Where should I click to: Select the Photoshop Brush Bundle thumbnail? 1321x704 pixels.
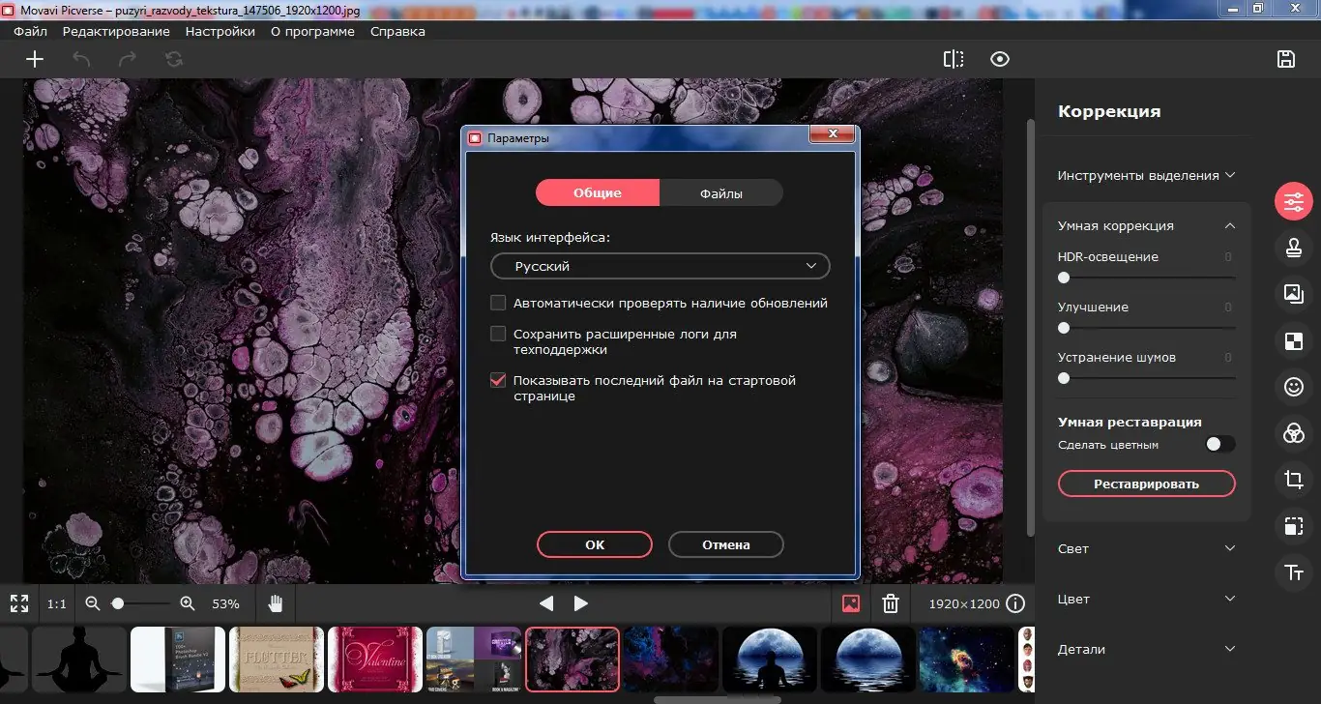coord(178,660)
